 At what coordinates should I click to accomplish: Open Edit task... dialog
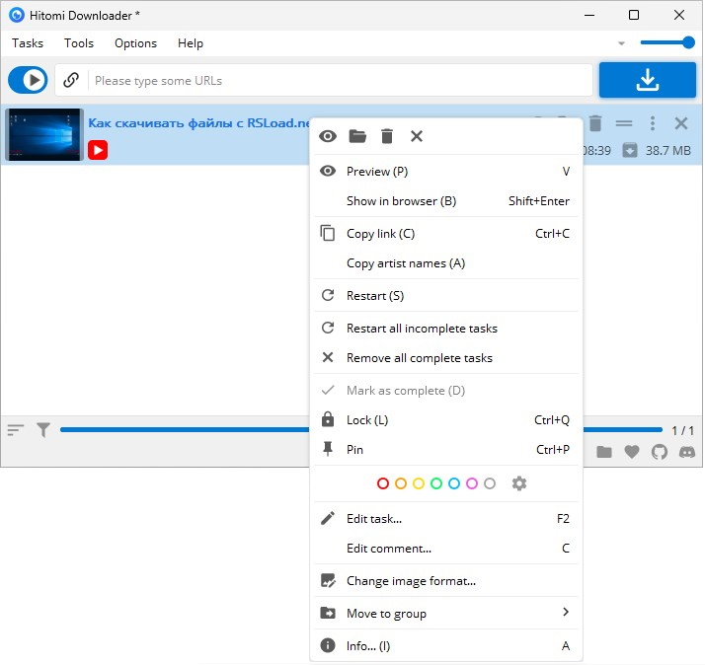(445, 519)
